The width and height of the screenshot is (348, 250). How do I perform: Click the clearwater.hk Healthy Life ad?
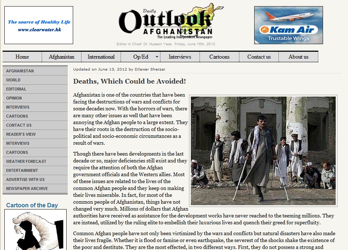click(x=39, y=25)
